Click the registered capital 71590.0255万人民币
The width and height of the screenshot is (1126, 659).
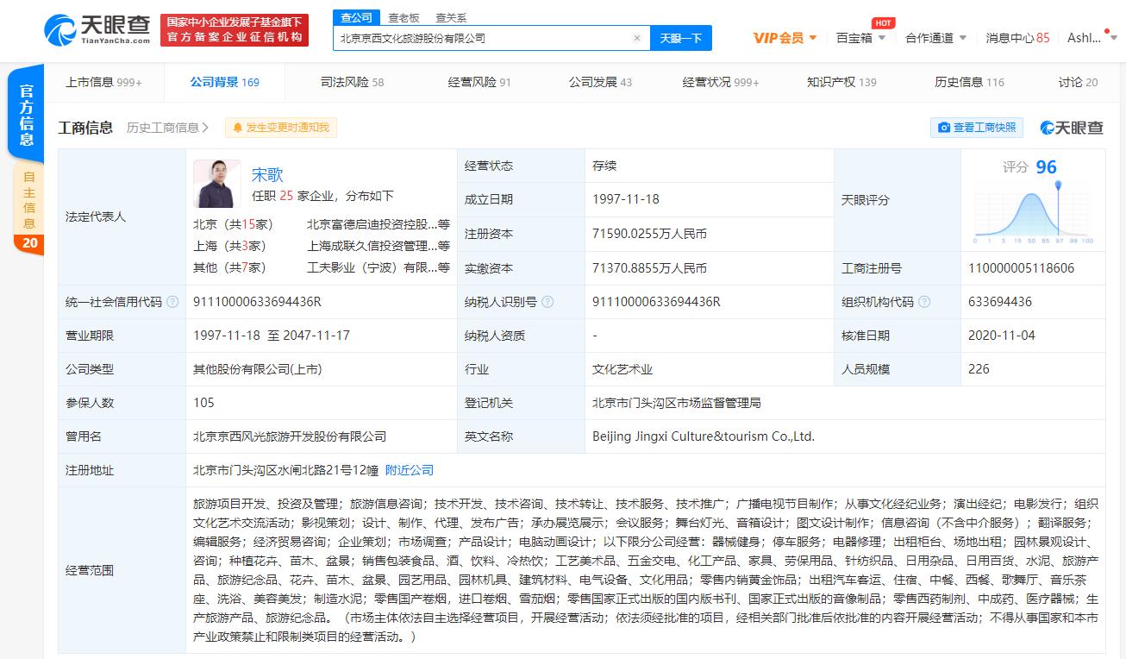pyautogui.click(x=649, y=234)
